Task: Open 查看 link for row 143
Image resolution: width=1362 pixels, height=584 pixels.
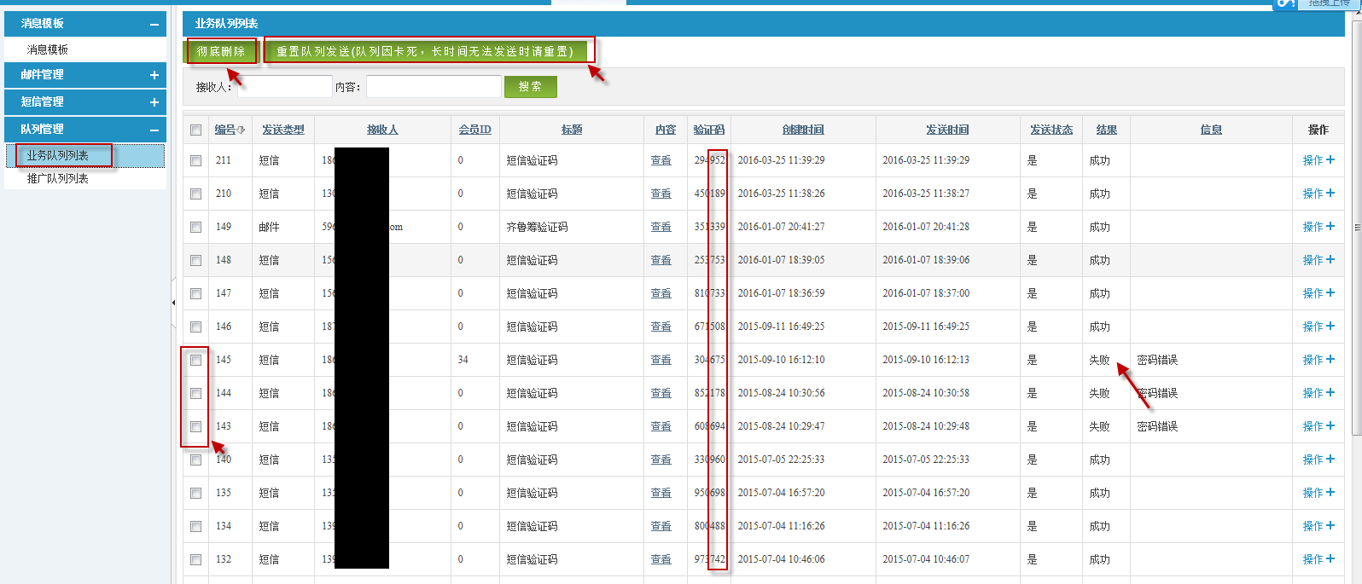Action: [661, 426]
